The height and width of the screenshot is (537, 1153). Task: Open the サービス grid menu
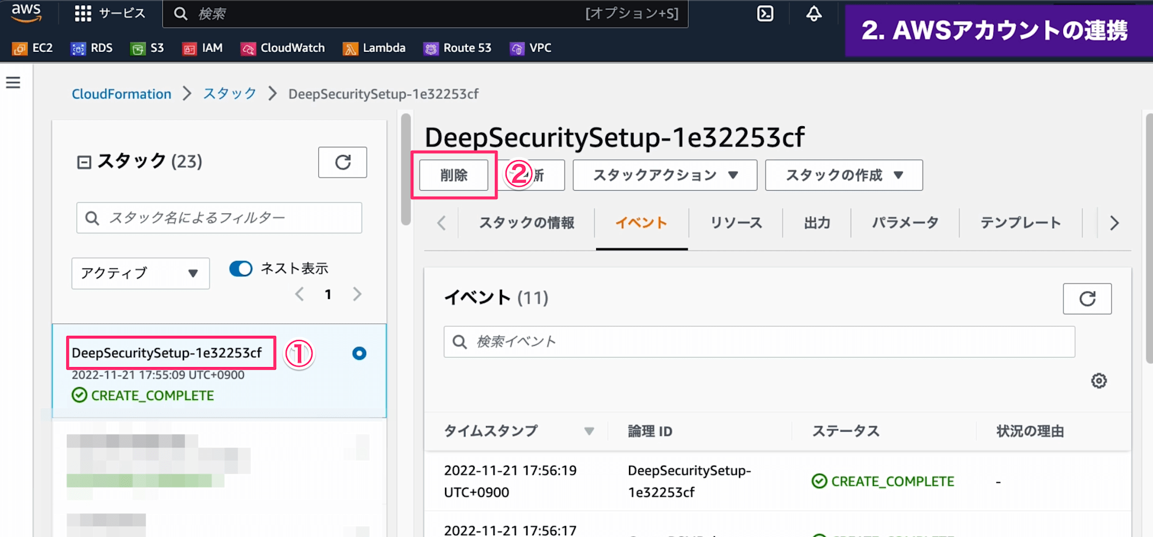point(110,13)
